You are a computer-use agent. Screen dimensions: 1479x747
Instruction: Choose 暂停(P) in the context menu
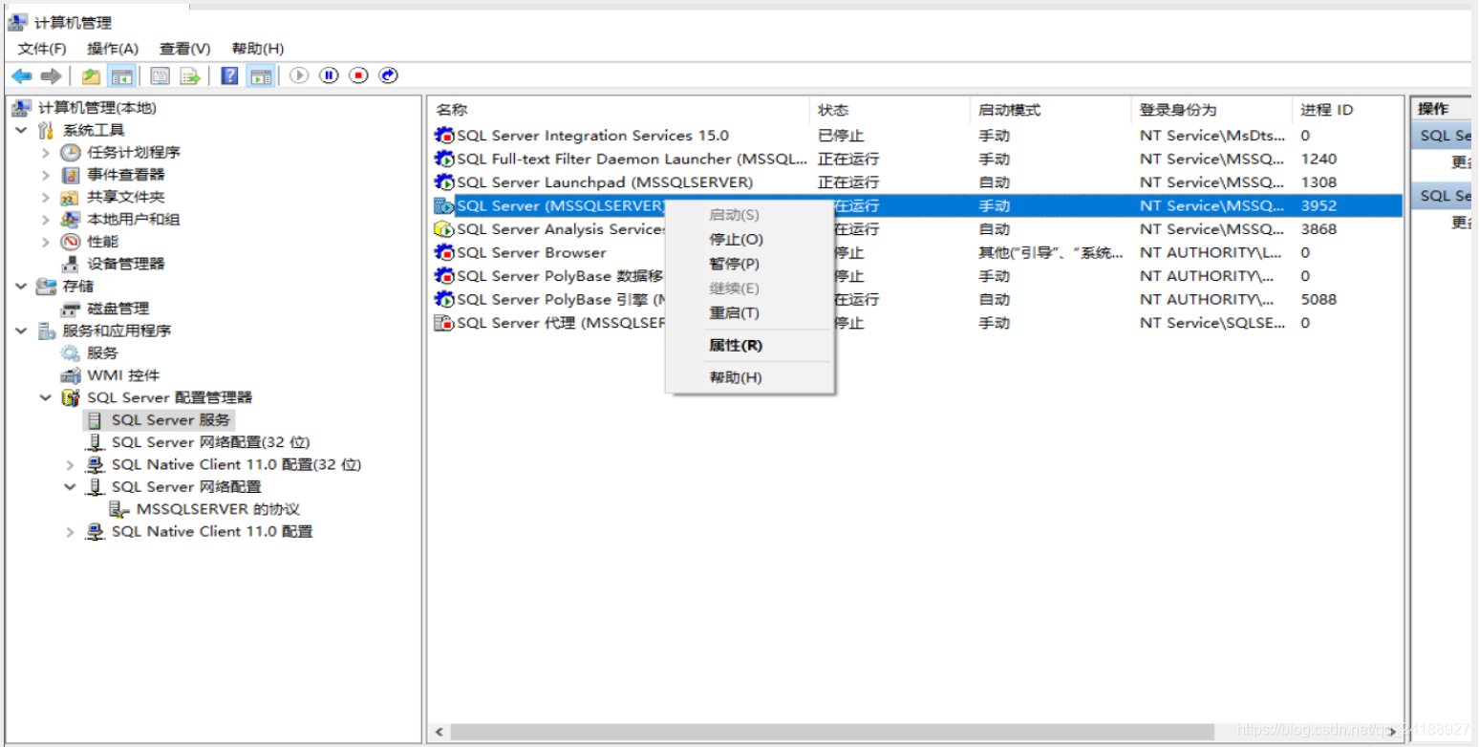[734, 264]
